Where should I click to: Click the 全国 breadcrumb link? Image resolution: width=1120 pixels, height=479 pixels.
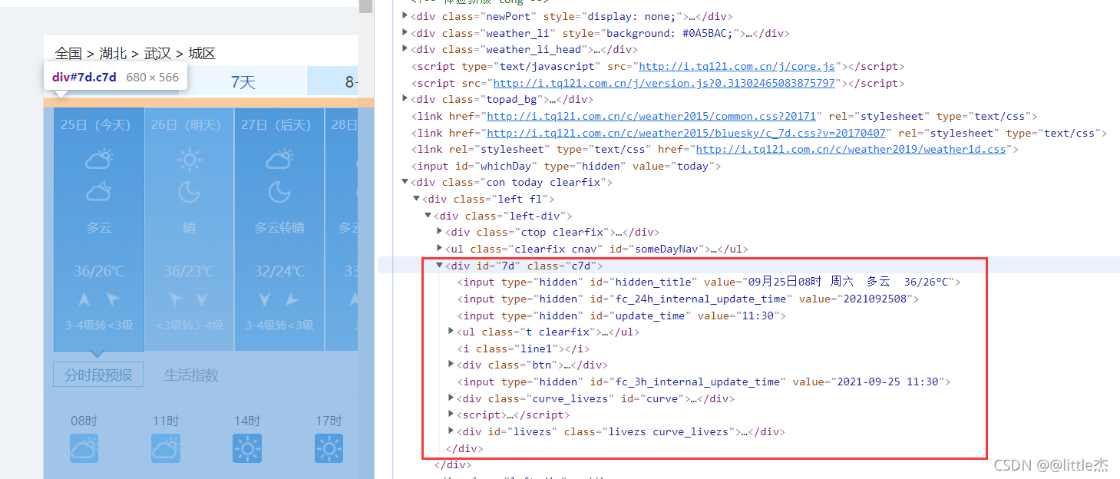68,53
